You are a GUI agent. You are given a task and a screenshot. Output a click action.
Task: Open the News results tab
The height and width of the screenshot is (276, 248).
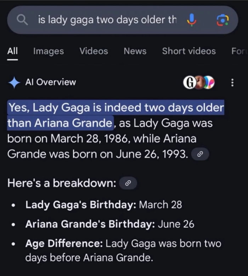coord(135,51)
